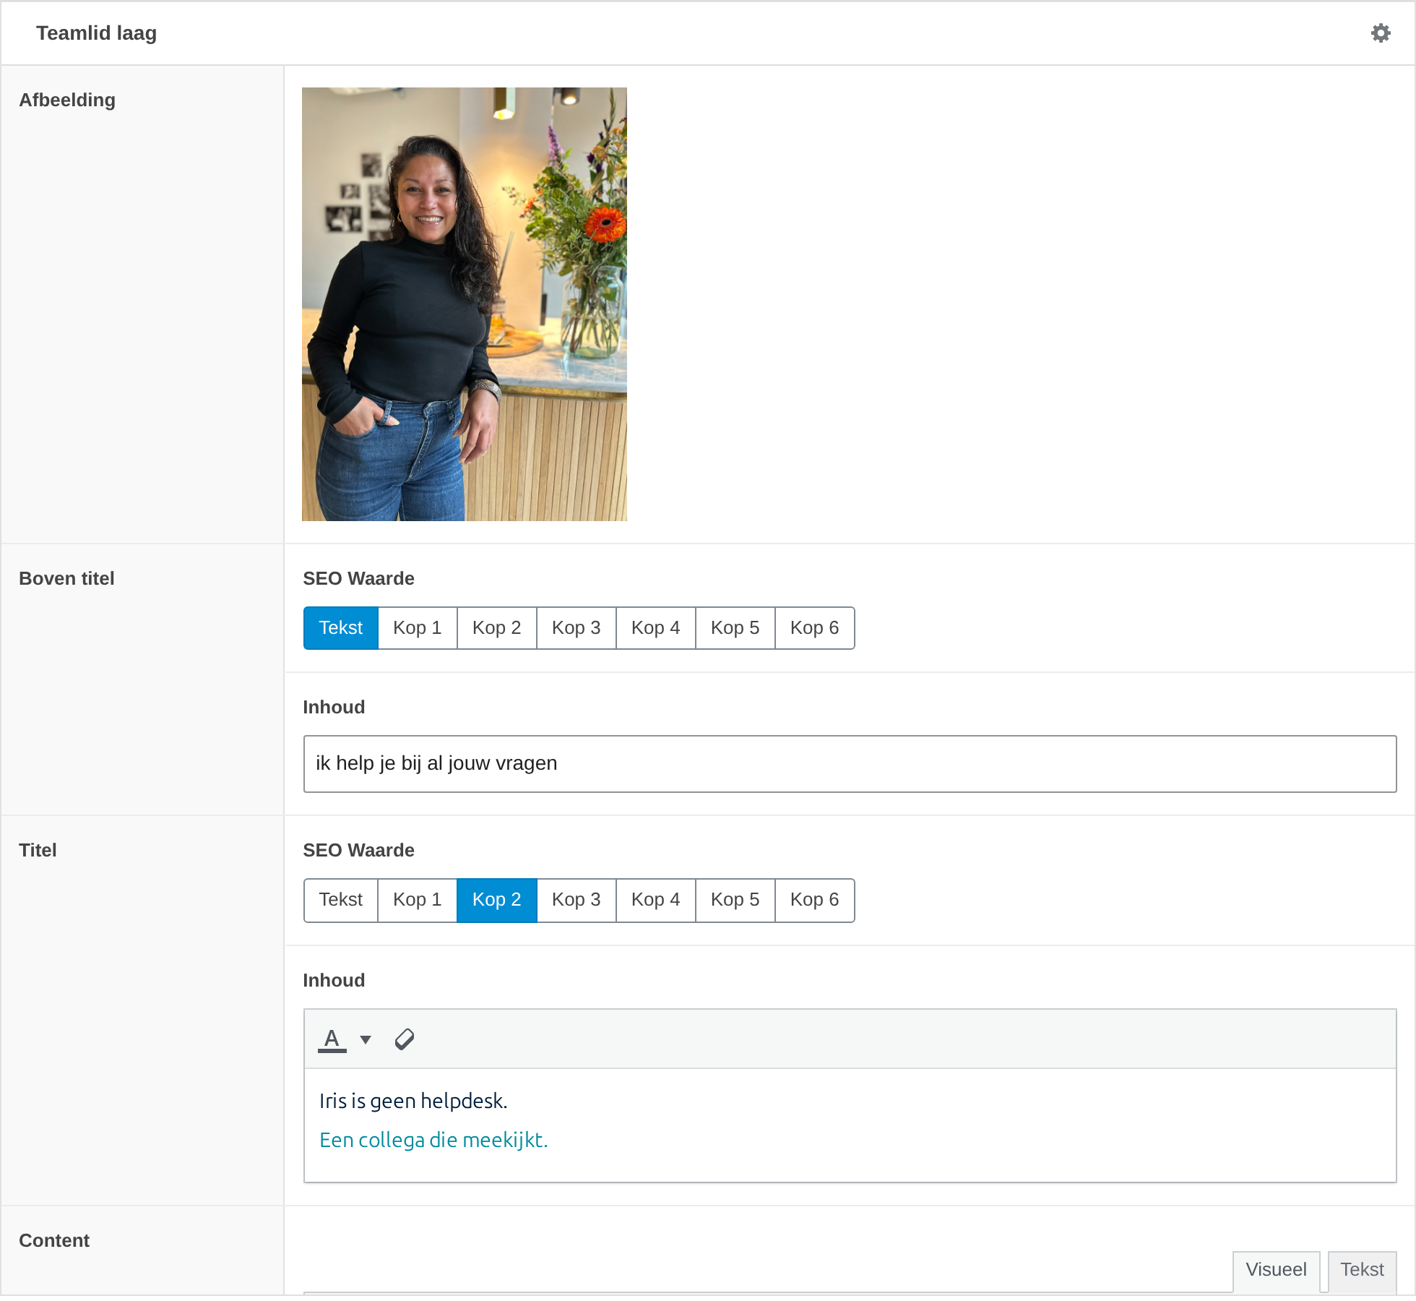The height and width of the screenshot is (1301, 1416).
Task: Click the text color A icon
Action: 332,1039
